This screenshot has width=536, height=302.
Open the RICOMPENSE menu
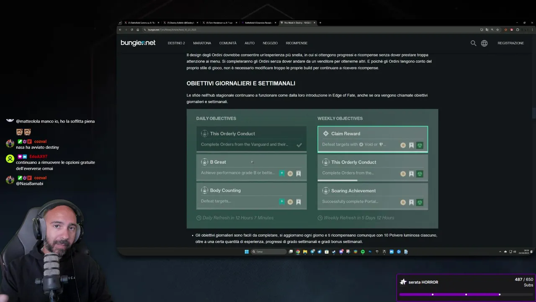tap(296, 43)
